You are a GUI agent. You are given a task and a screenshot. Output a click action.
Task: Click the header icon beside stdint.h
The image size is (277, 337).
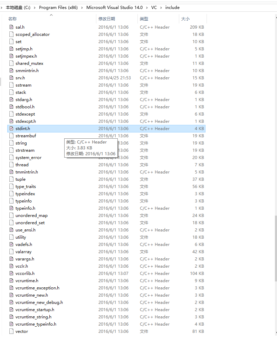click(x=12, y=128)
